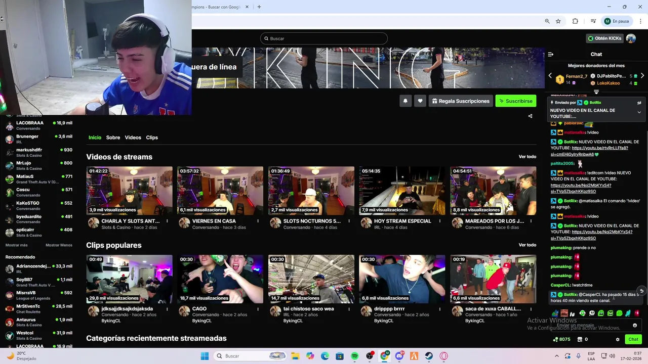Click the browser zoom magnifier icon
648x364 pixels.
[x=547, y=21]
